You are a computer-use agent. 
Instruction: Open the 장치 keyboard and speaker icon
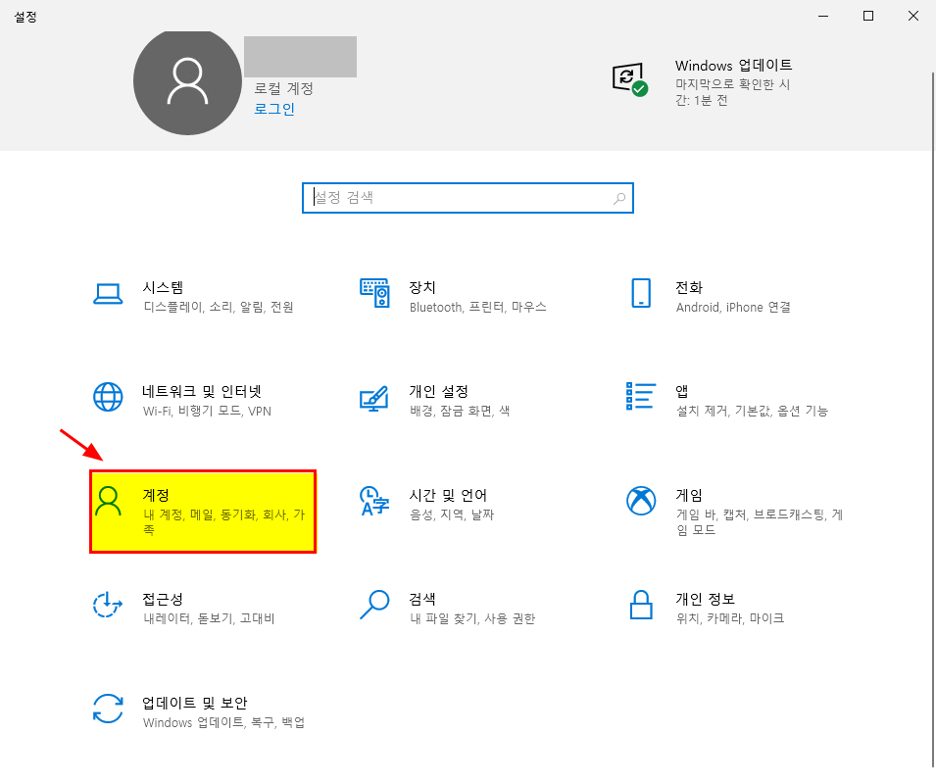coord(374,293)
